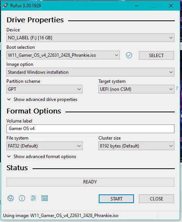This screenshot has height=222, width=182.
Task: Click the File system label
Action: coord(17,138)
